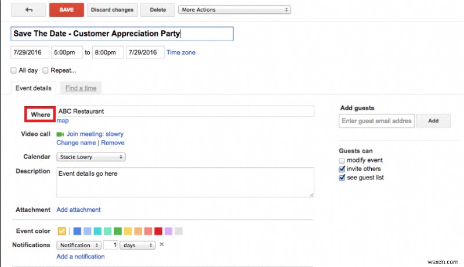The image size is (464, 267).
Task: Click the back arrow button
Action: point(28,10)
